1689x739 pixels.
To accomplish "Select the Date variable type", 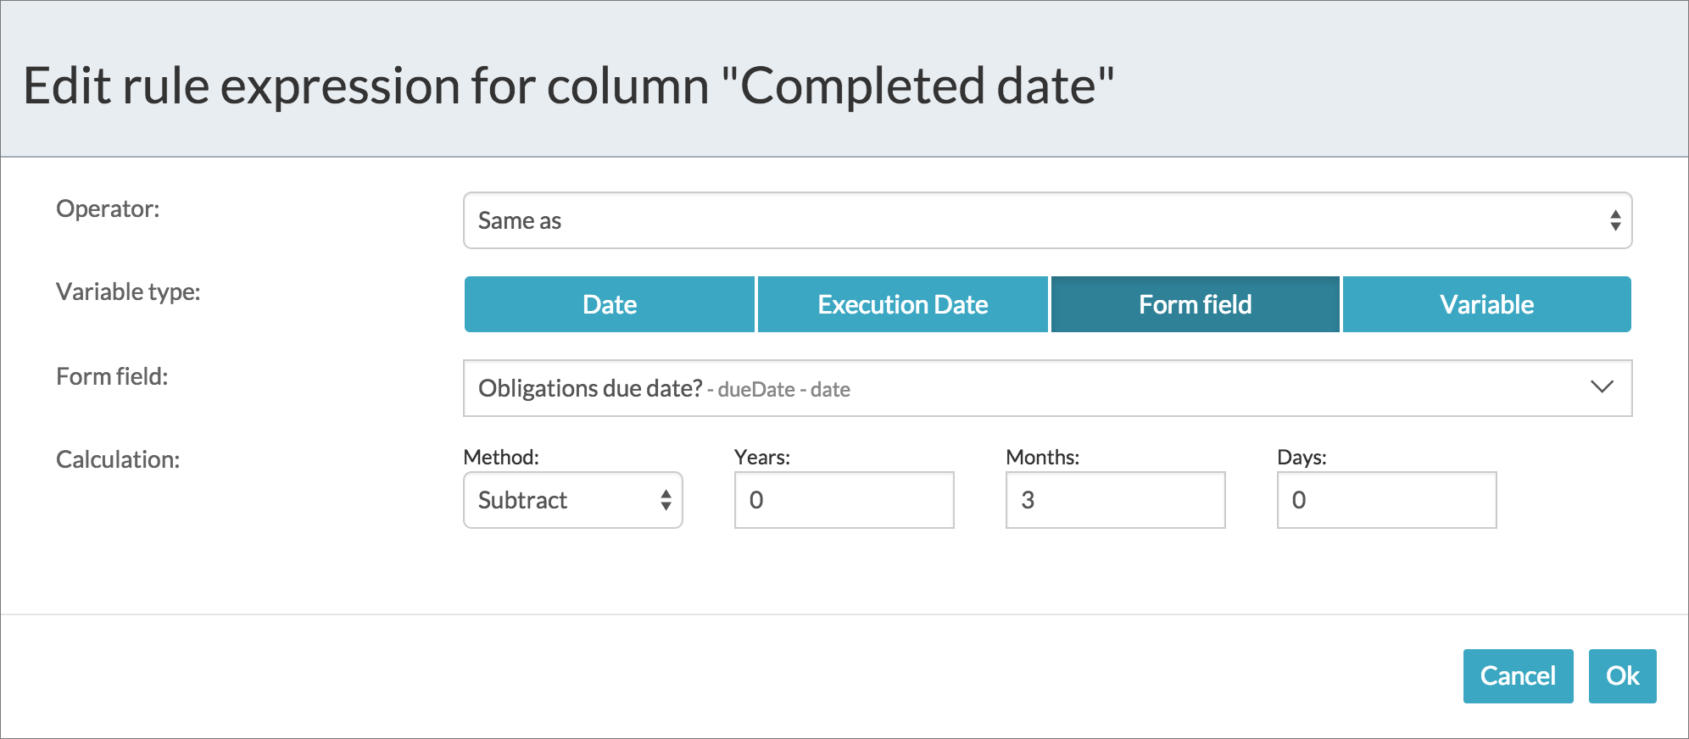I will tap(610, 304).
